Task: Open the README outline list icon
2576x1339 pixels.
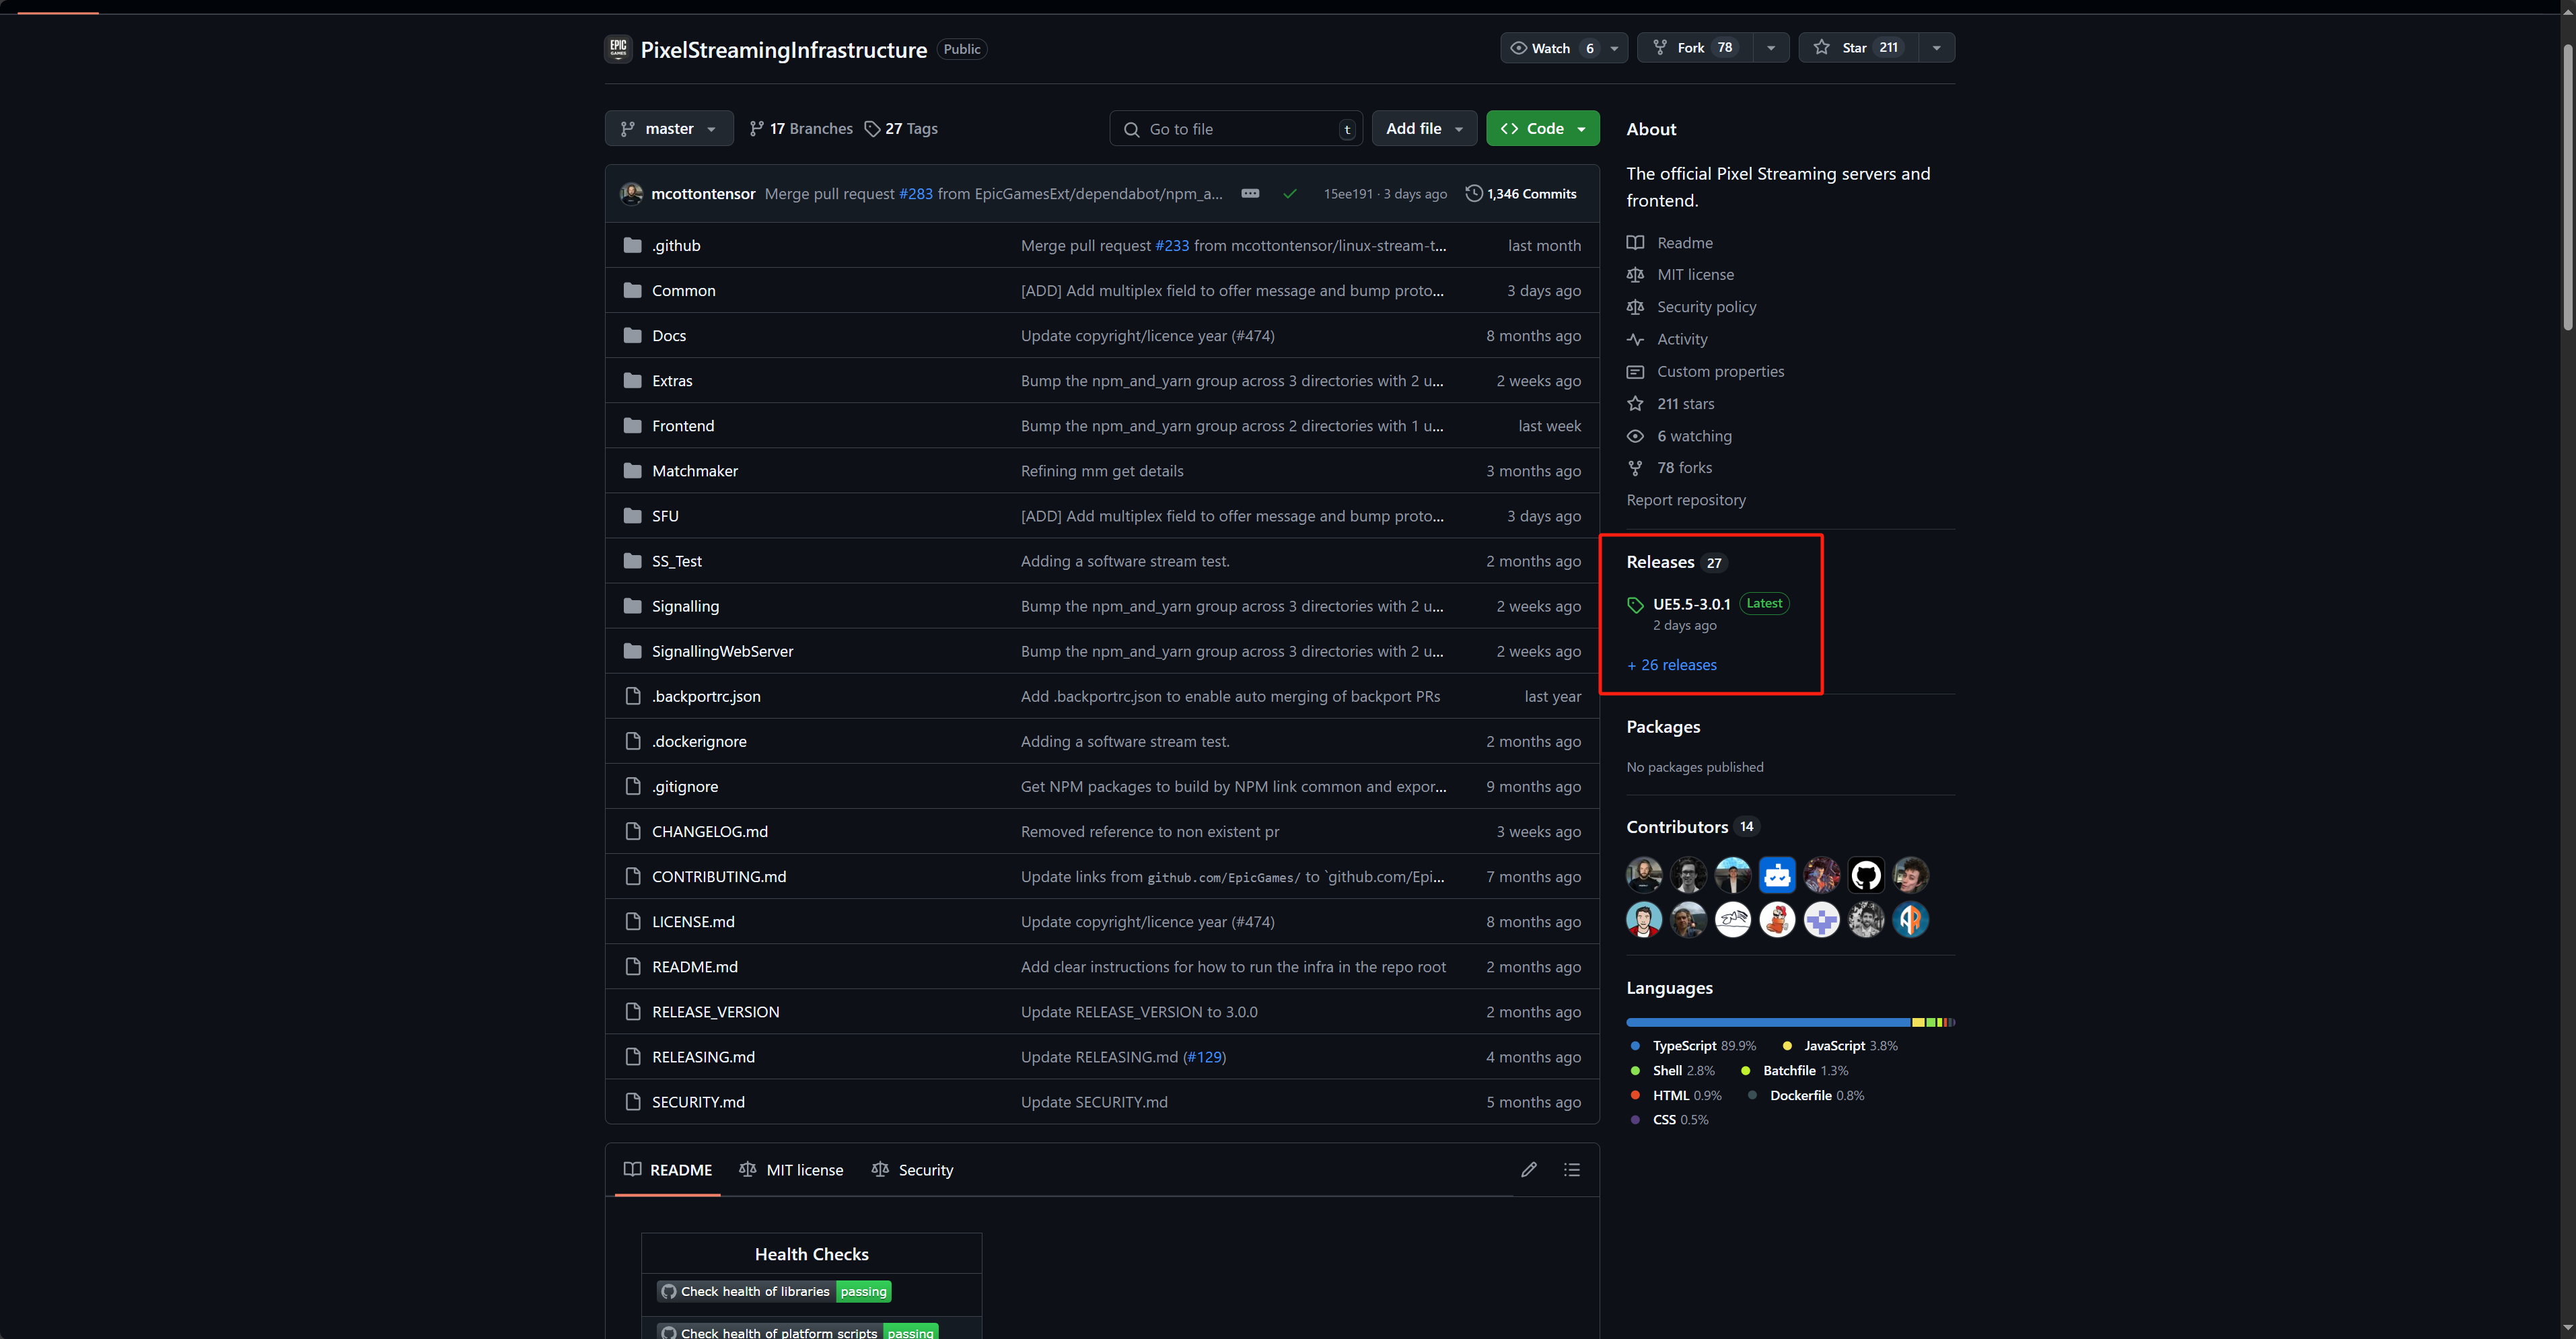Action: (x=1571, y=1169)
